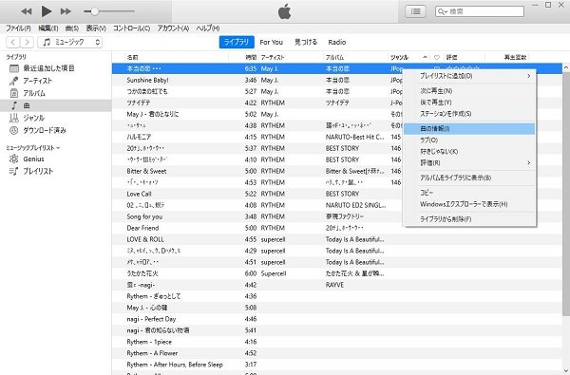This screenshot has width=570, height=375.
Task: Open the 曲(S) menu
Action: (72, 28)
